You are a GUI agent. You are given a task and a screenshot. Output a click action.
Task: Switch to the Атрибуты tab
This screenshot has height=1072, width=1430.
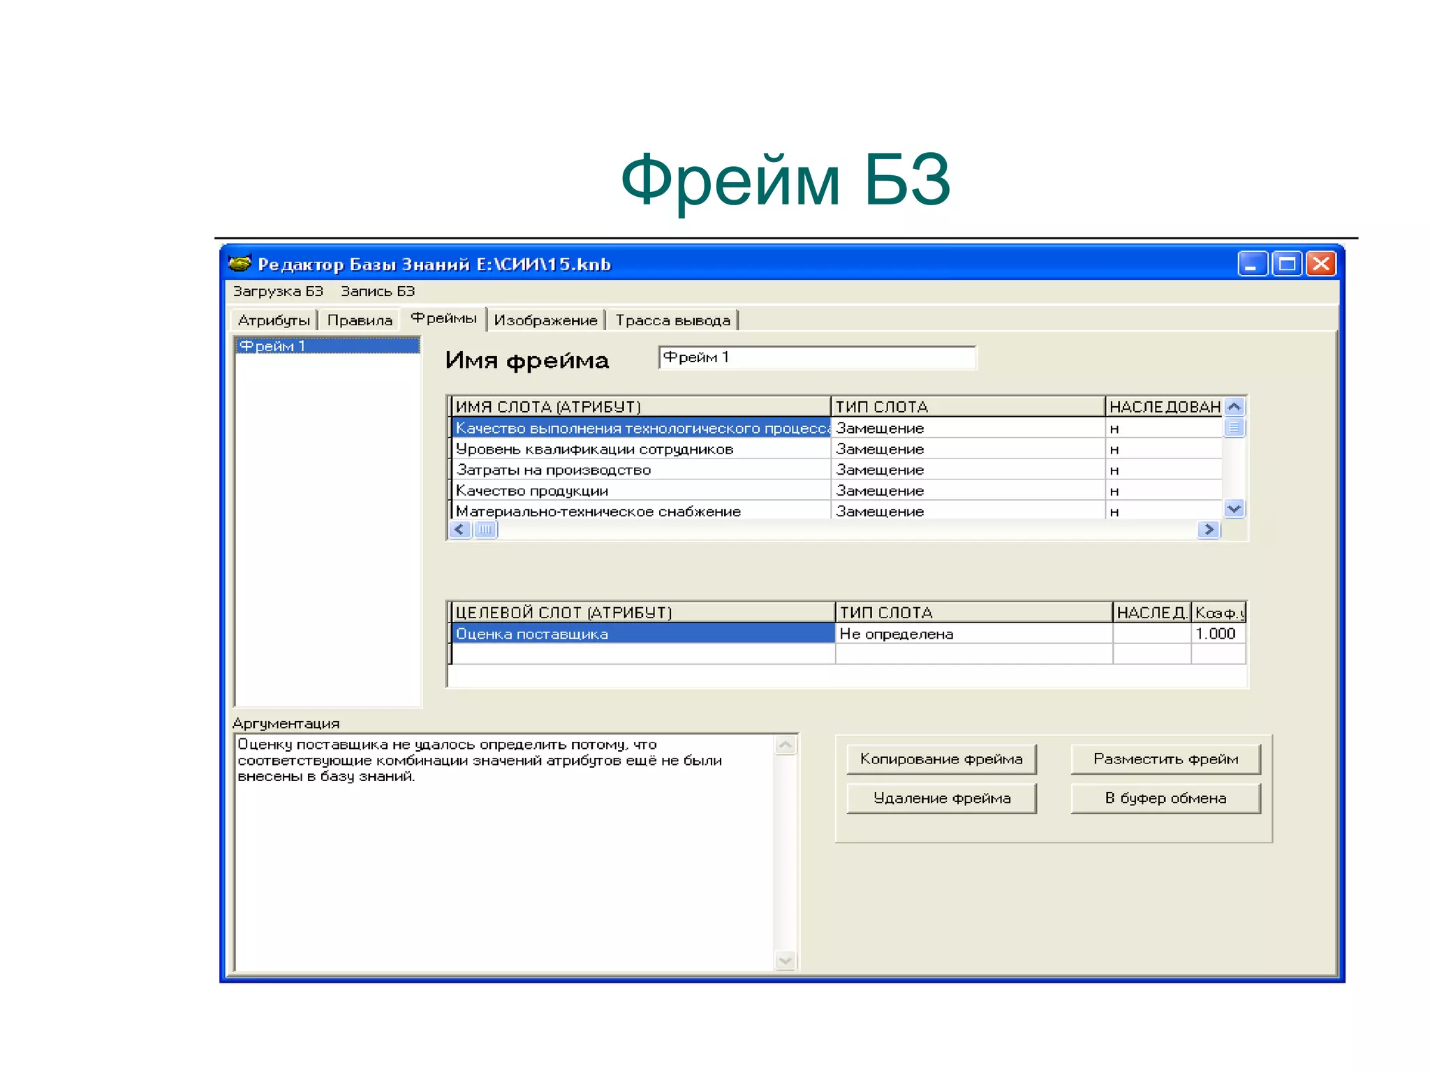(274, 320)
